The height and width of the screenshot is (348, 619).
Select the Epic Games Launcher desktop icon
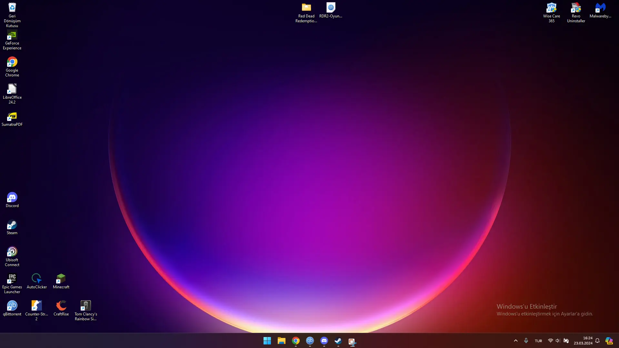pyautogui.click(x=12, y=283)
